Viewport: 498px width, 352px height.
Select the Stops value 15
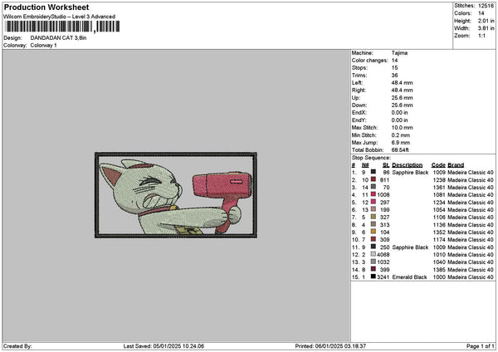394,68
